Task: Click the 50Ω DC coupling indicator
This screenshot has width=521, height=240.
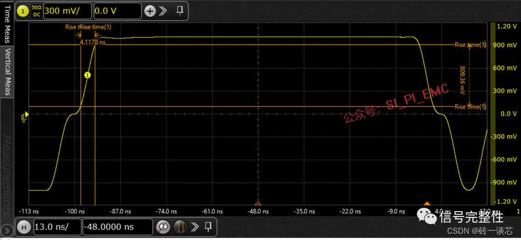Action: point(36,11)
